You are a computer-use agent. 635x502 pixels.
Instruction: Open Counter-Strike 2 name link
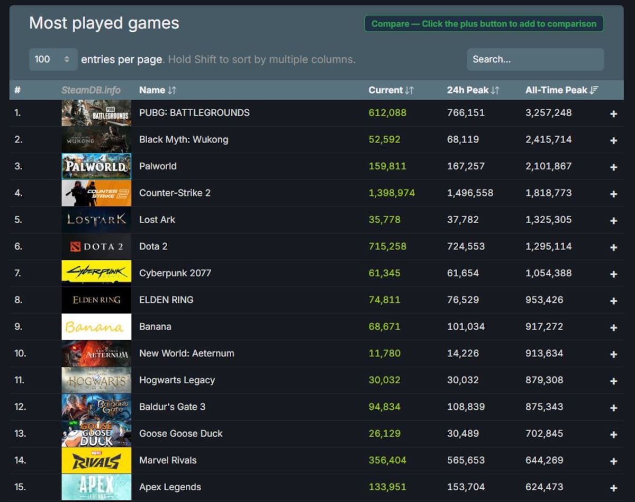coord(175,193)
